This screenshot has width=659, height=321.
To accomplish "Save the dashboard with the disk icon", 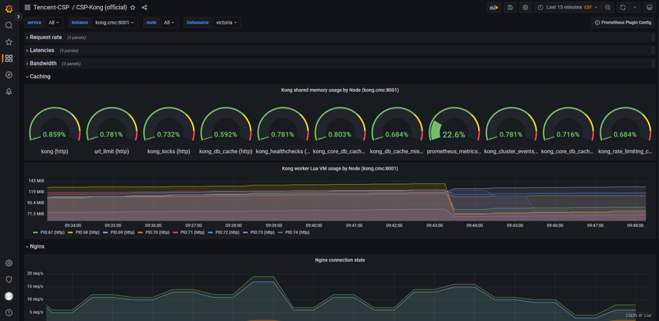I will pos(510,7).
